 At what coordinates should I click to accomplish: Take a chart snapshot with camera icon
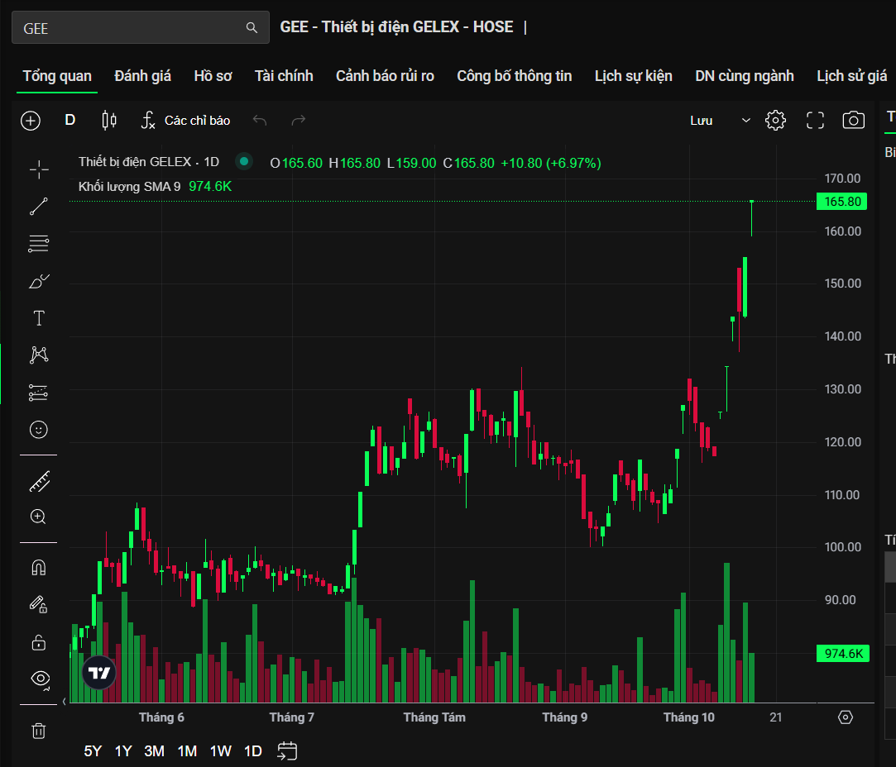(x=853, y=121)
